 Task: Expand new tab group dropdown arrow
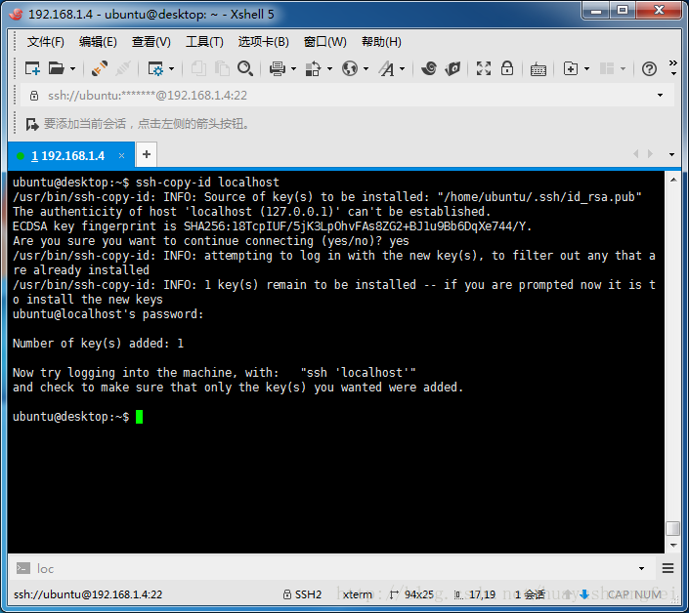click(x=586, y=69)
